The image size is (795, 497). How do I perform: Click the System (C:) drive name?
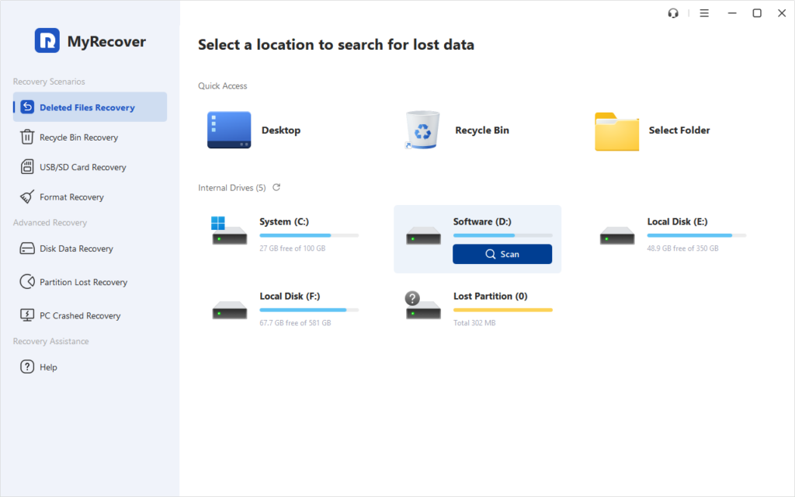tap(284, 221)
